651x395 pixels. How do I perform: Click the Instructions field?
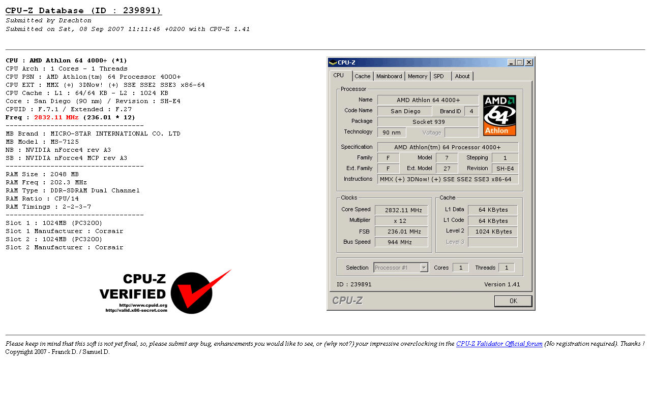click(448, 179)
